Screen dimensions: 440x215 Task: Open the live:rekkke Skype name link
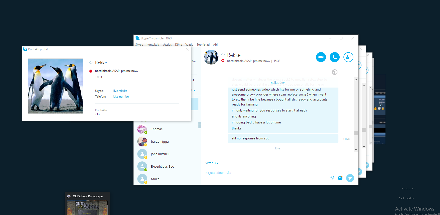[120, 91]
